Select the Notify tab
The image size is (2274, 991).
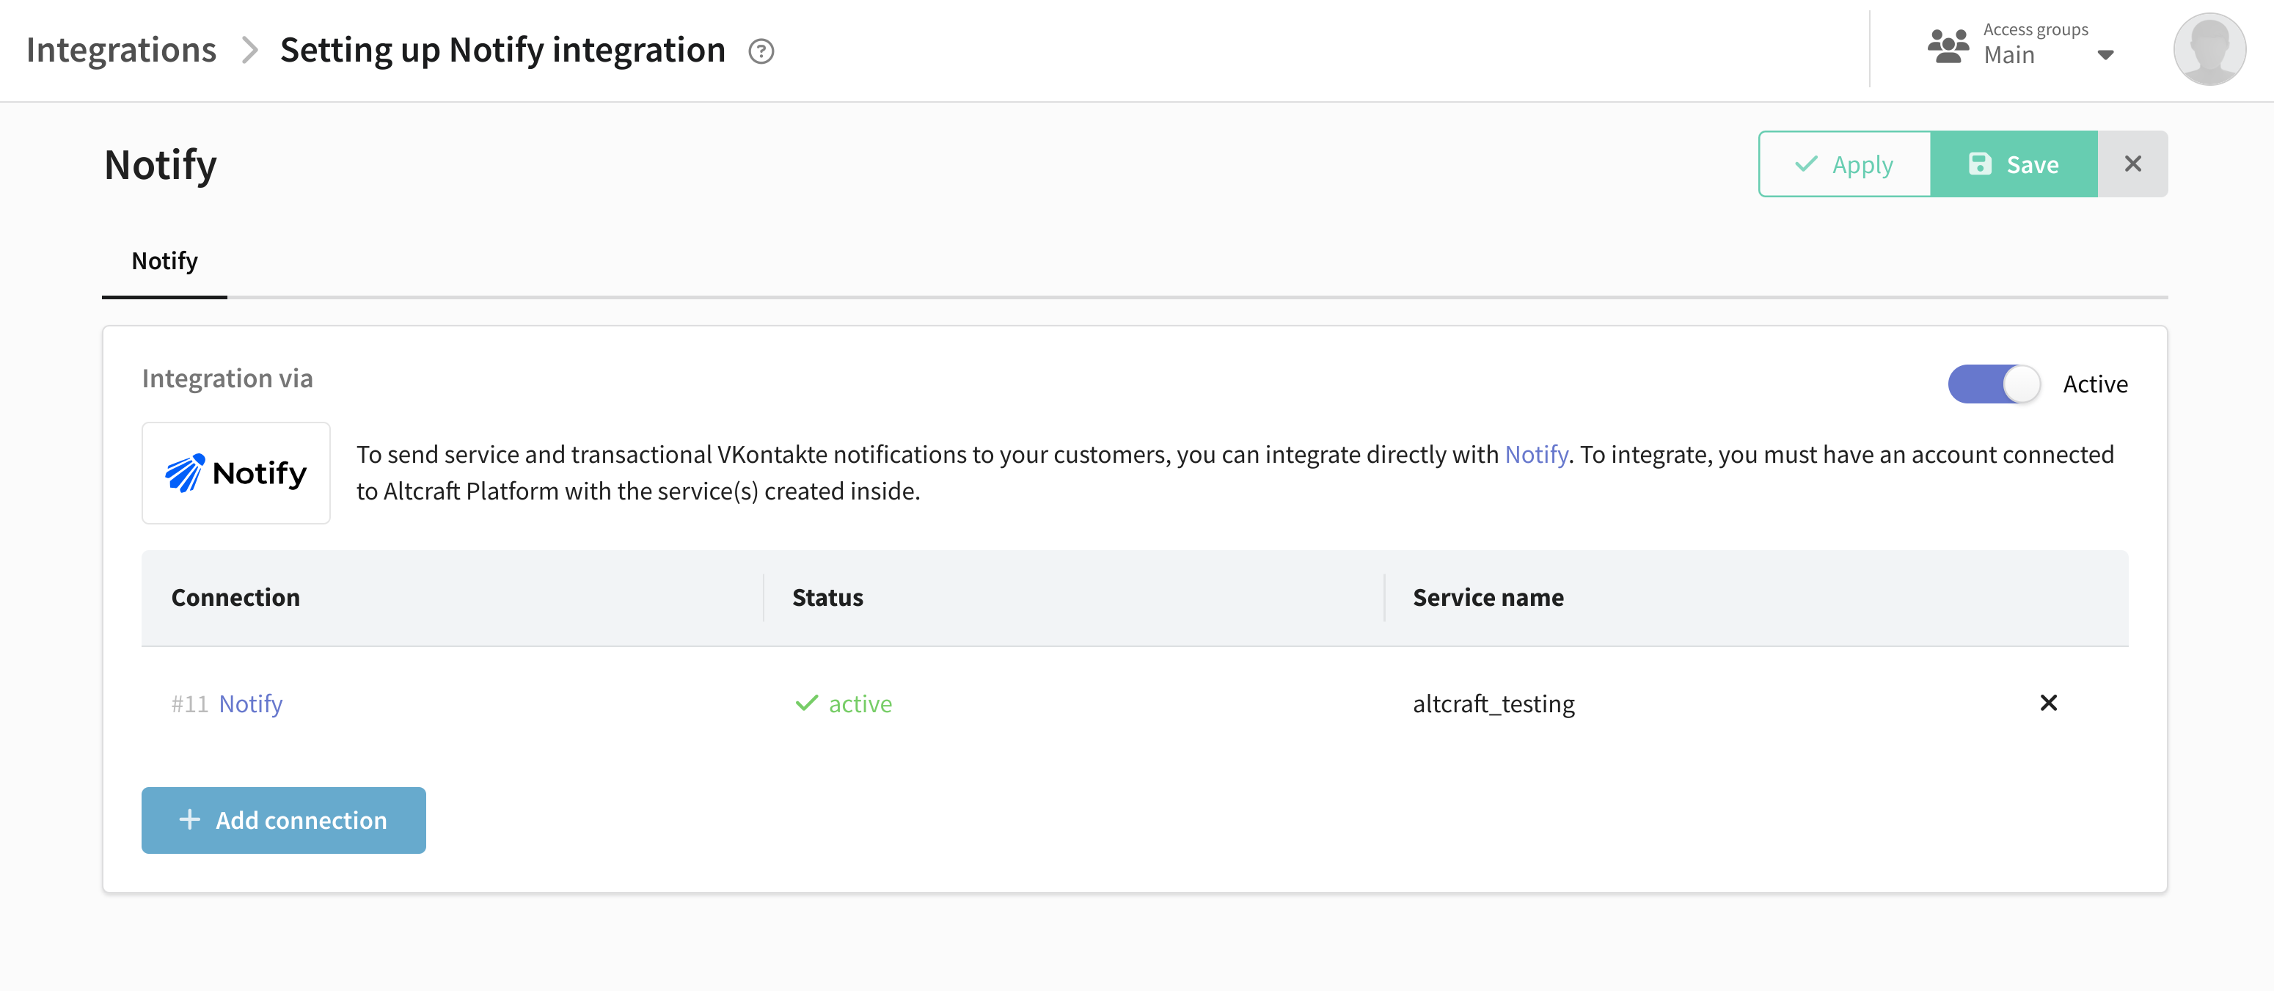click(x=164, y=261)
